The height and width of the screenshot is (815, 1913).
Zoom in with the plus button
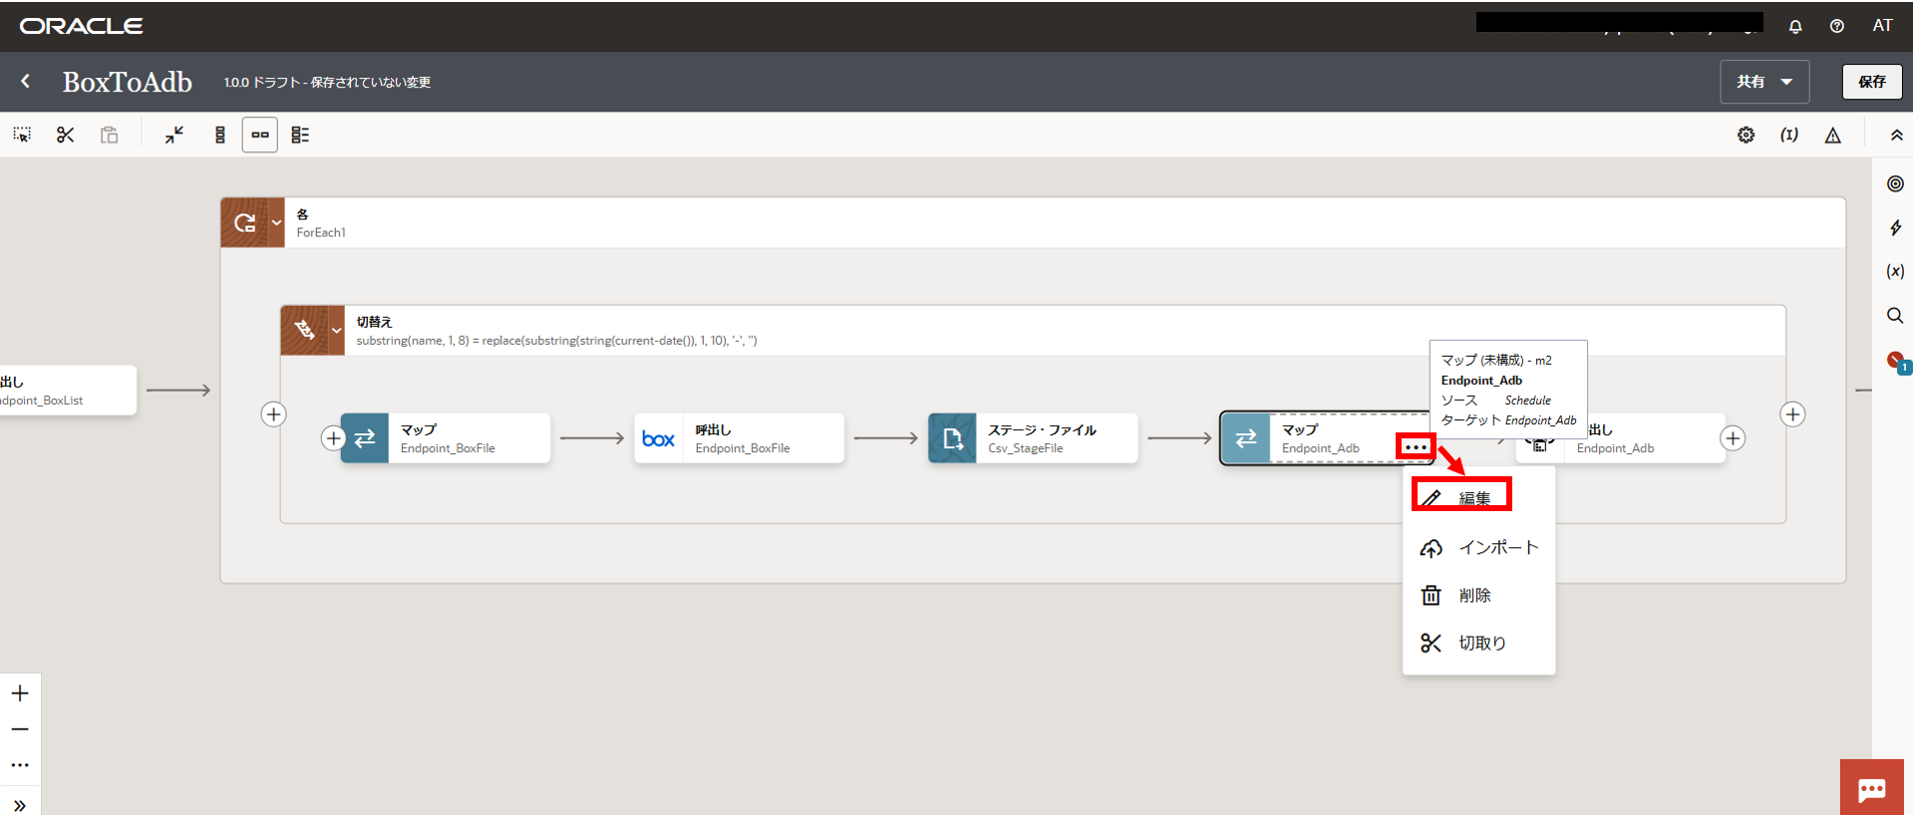(x=20, y=693)
